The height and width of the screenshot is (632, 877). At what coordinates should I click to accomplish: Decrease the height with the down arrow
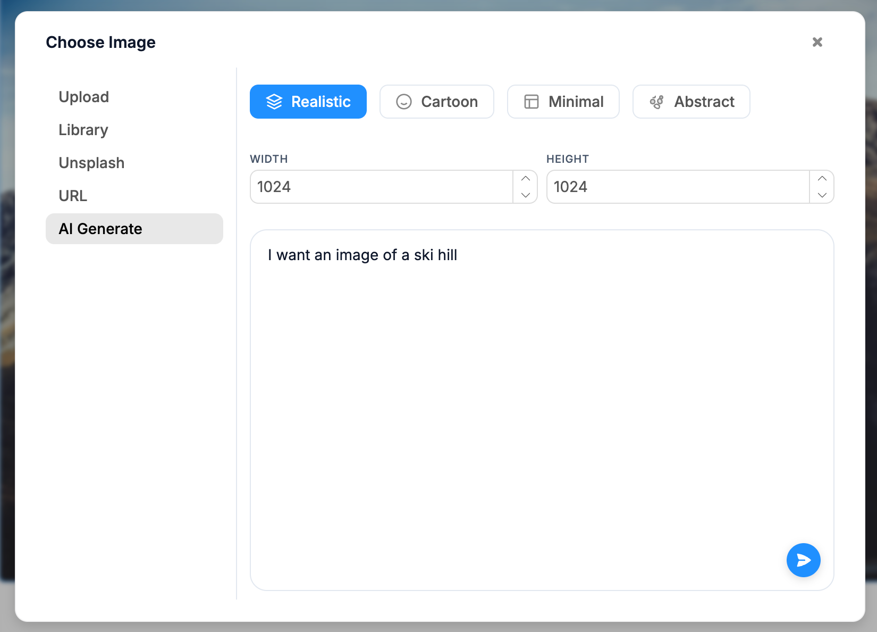click(822, 195)
